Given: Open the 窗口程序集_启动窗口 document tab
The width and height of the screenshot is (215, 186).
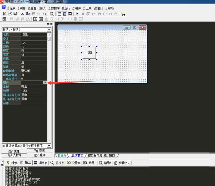Looking at the screenshot, I should 101,156.
